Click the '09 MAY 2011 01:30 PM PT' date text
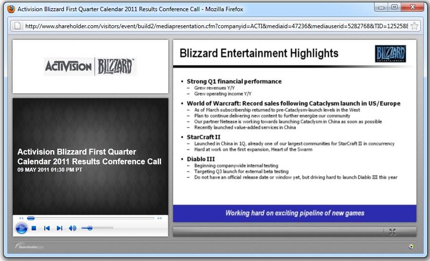 (50, 170)
